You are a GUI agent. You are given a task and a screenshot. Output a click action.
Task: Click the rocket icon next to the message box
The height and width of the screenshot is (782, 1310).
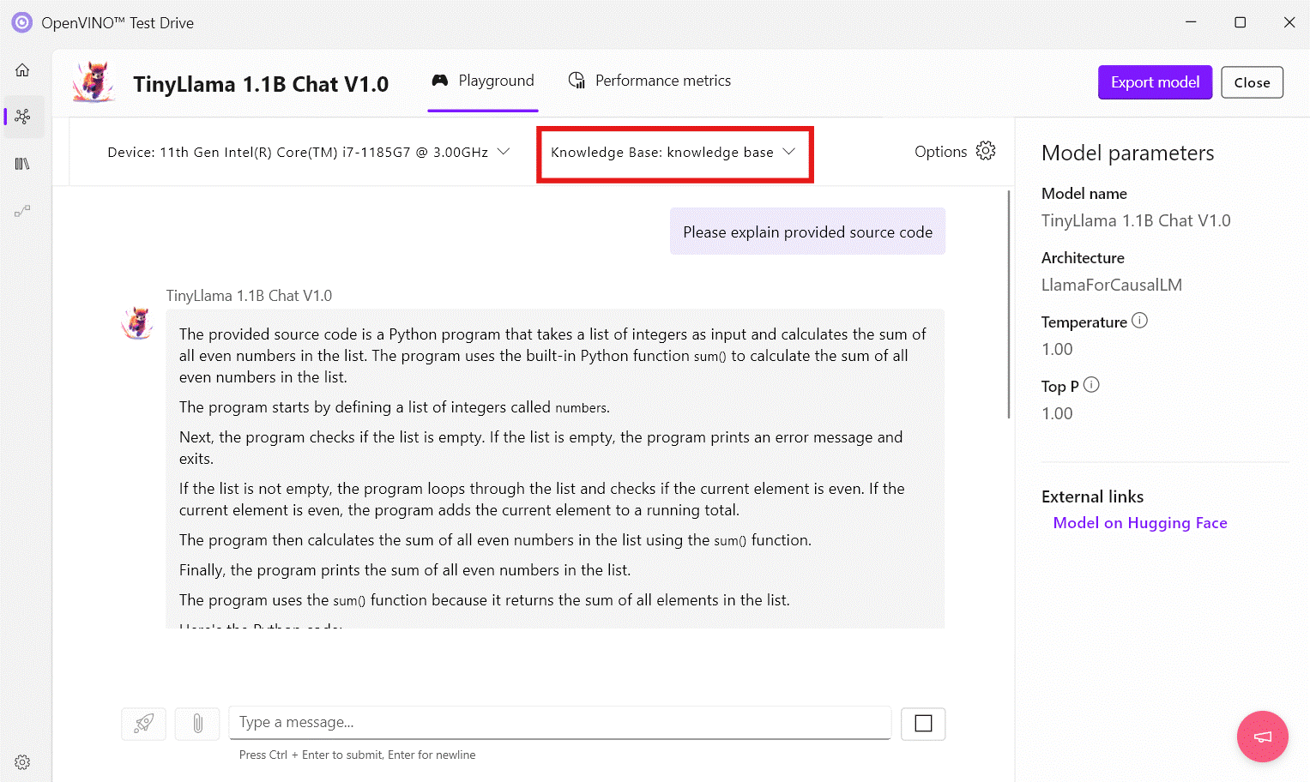[143, 723]
